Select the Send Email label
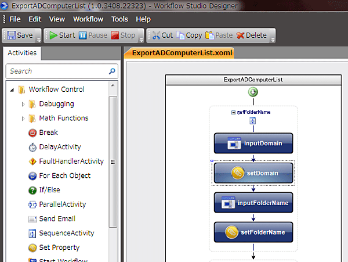Viewport: 348px width, 262px height. pyautogui.click(x=57, y=218)
